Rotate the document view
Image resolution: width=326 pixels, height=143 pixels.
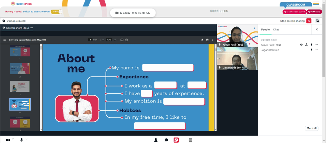click(126, 40)
